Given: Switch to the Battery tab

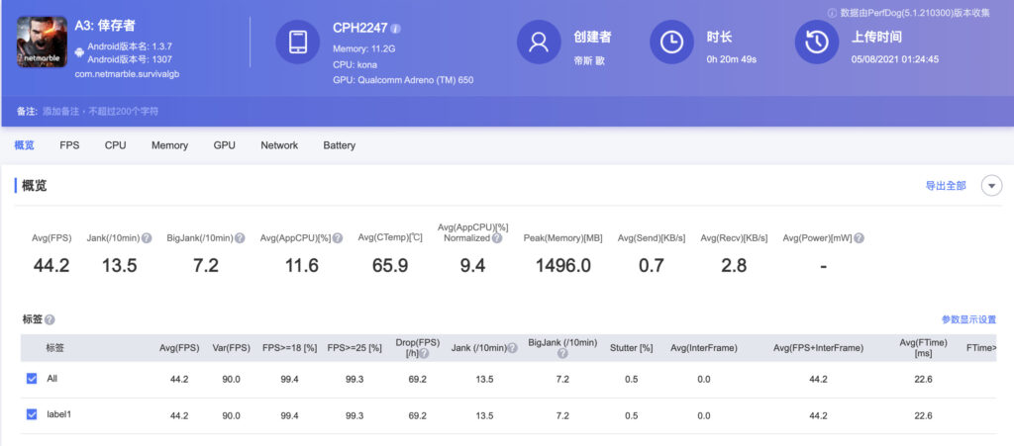Looking at the screenshot, I should 339,145.
